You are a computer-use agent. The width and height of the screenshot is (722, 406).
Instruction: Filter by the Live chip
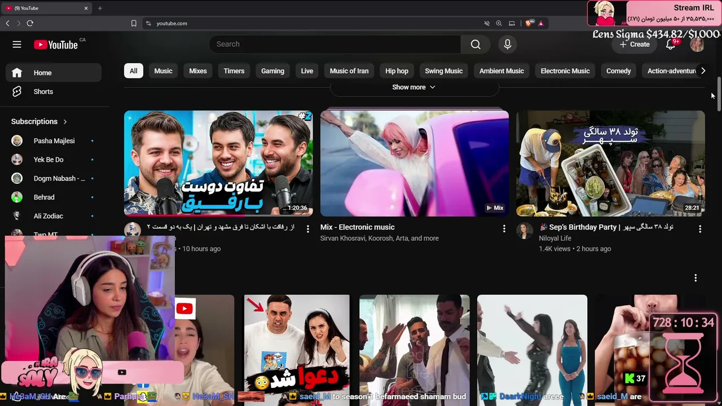[x=307, y=71]
